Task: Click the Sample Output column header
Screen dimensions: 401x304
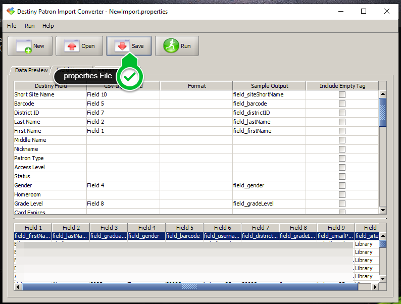Action: pyautogui.click(x=269, y=86)
